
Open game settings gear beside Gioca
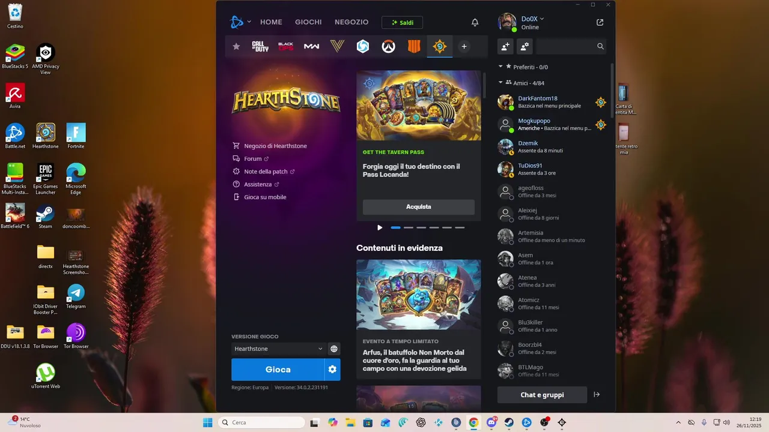coord(332,370)
